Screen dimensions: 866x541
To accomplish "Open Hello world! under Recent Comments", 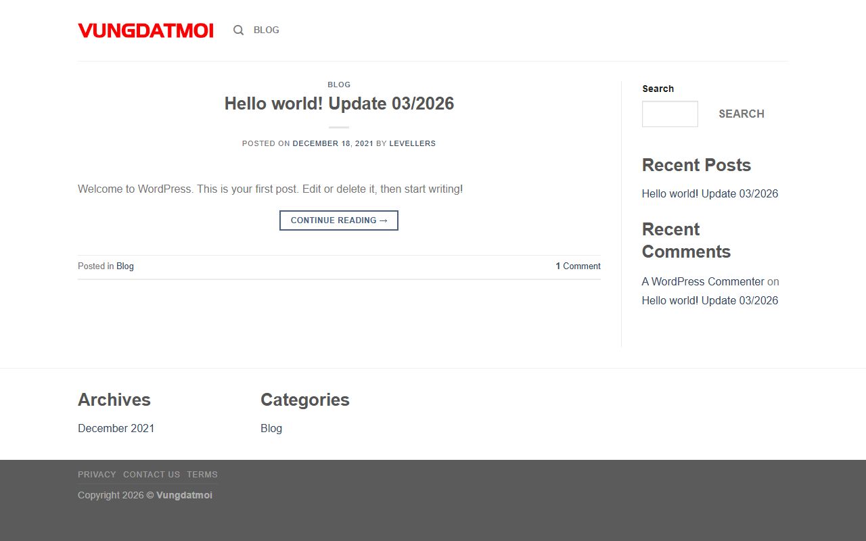I will tap(710, 300).
